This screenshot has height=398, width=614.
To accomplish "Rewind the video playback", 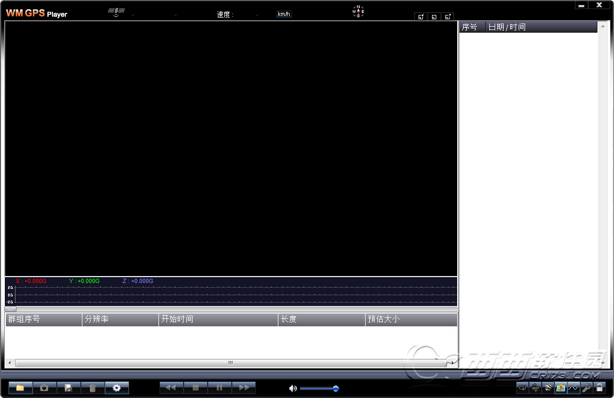I will pyautogui.click(x=171, y=388).
